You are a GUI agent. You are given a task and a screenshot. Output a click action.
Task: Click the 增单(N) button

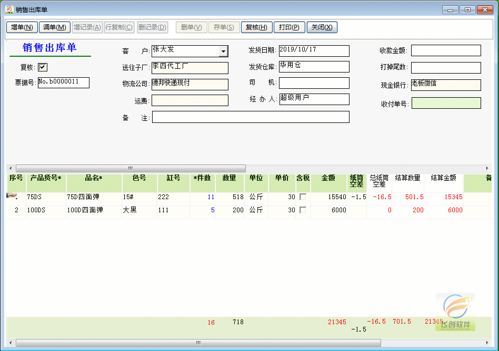(x=22, y=27)
